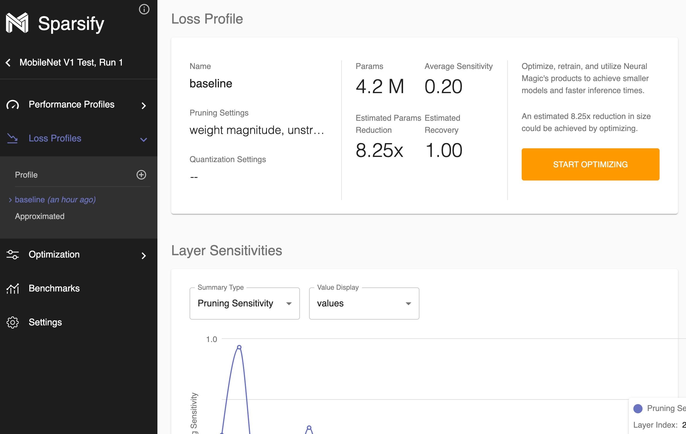The image size is (686, 434).
Task: Open the Summary Type dropdown
Action: [244, 303]
